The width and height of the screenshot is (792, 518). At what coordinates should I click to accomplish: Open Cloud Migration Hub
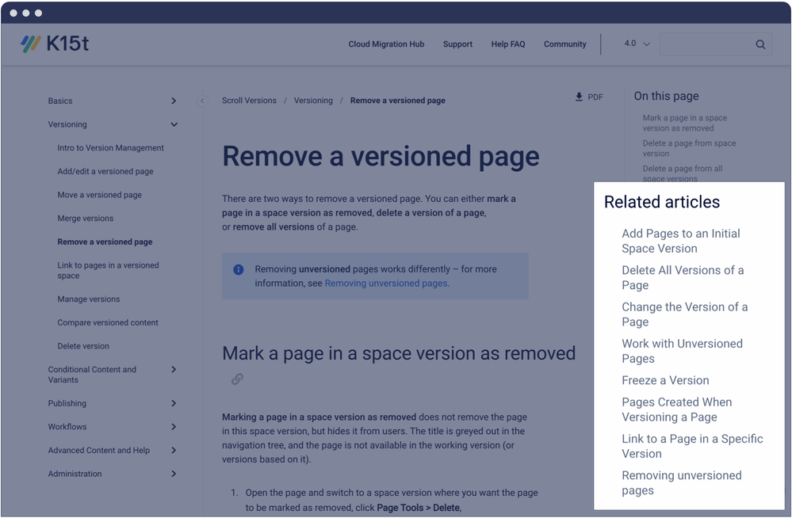coord(386,44)
